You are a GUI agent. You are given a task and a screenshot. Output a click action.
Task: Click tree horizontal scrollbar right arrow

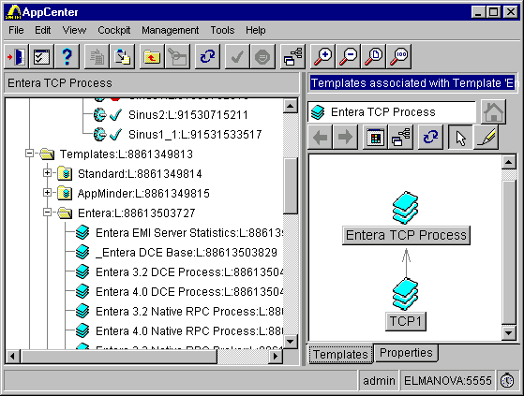pos(276,357)
